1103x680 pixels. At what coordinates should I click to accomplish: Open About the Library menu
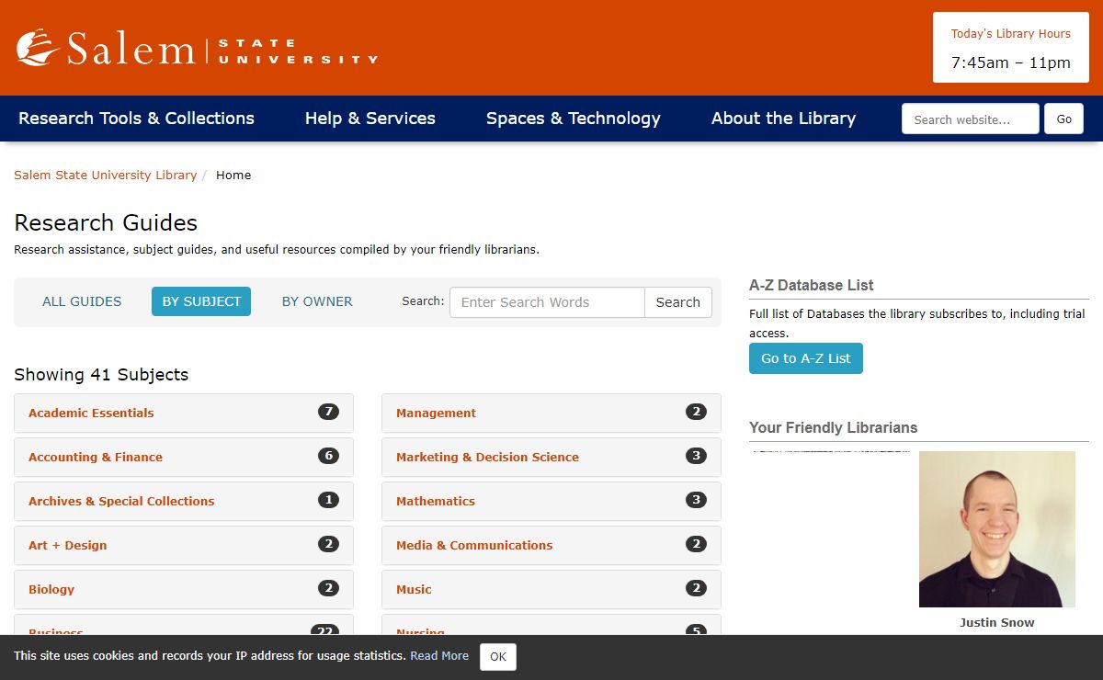tap(783, 119)
